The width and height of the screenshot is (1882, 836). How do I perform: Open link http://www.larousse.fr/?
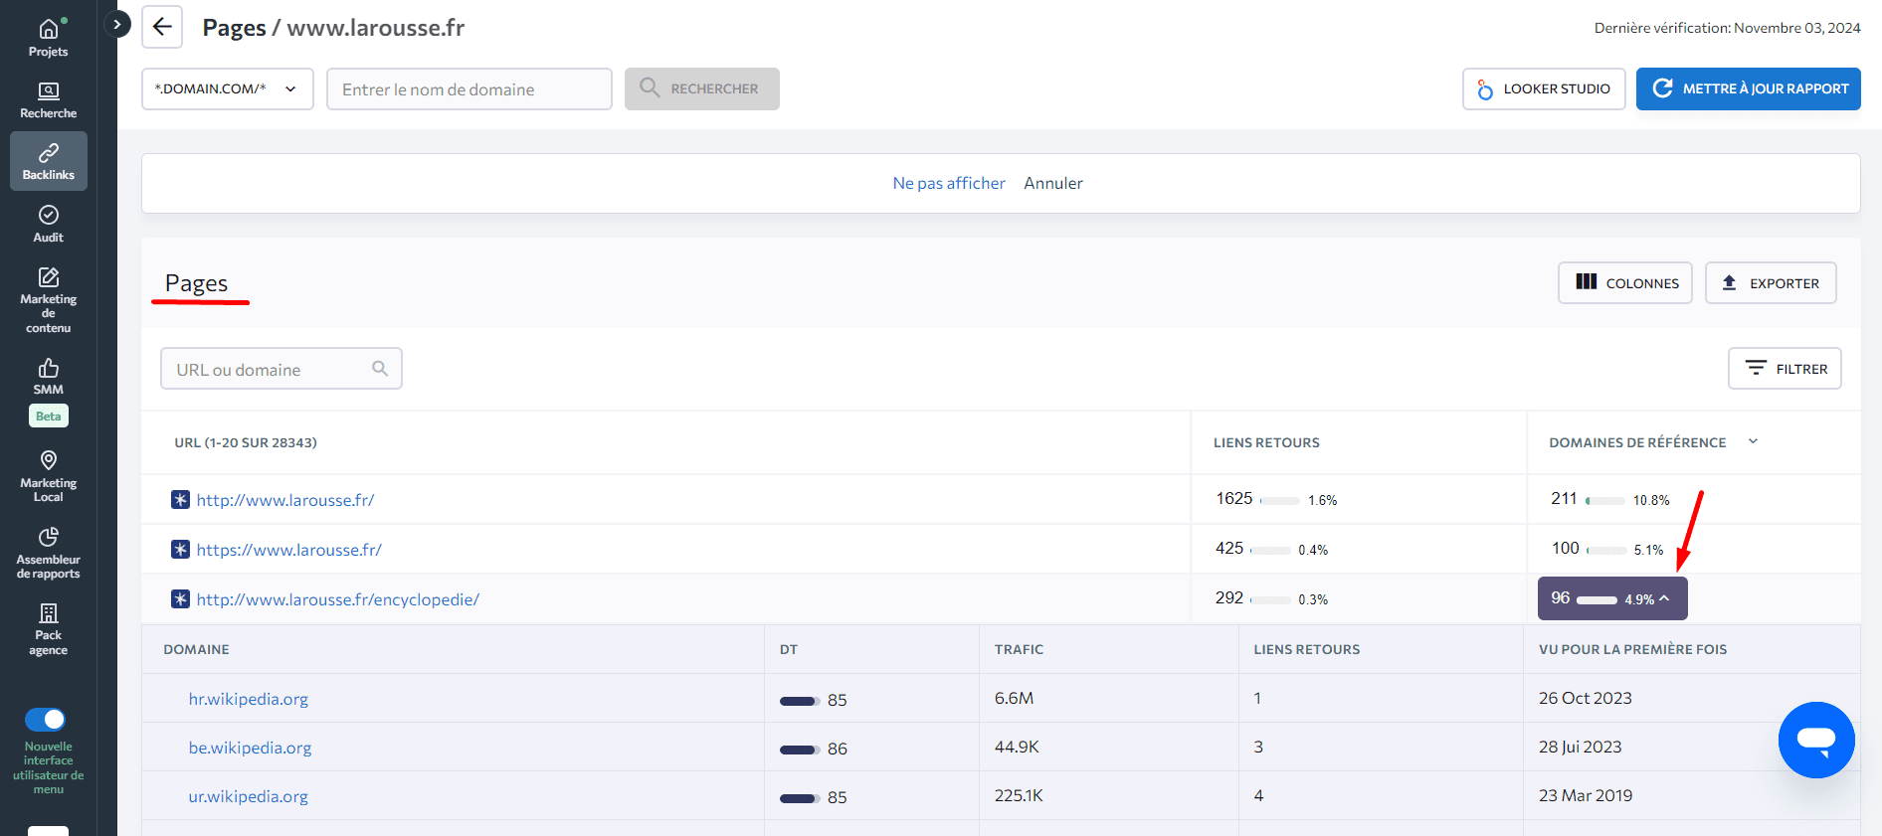coord(285,500)
